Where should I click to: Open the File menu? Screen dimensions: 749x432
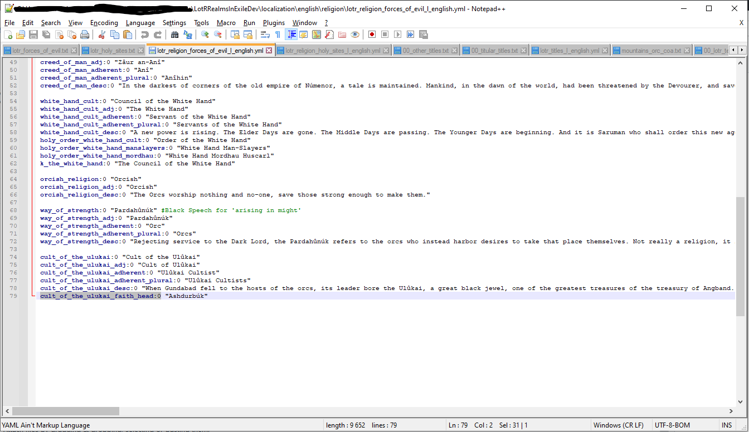(9, 23)
